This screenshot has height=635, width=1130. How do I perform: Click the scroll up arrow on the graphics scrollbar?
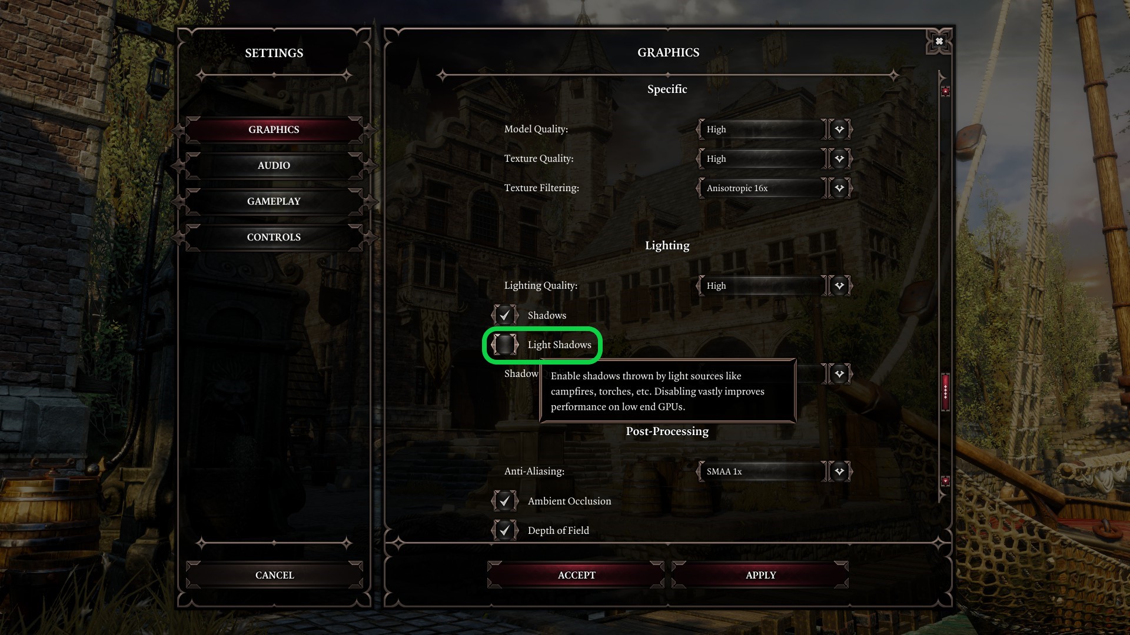coord(945,91)
